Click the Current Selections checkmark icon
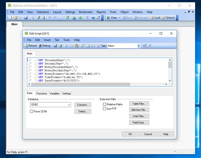 pos(67,18)
